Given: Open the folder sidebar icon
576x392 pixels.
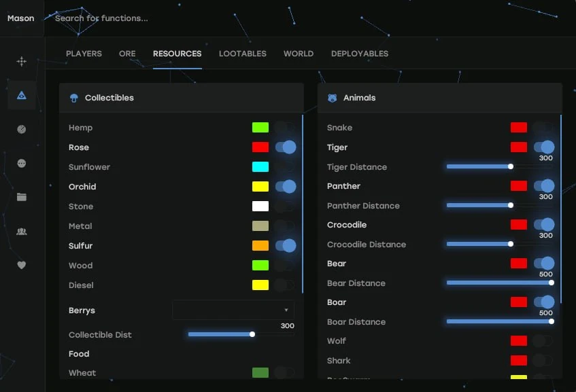Looking at the screenshot, I should [x=21, y=197].
